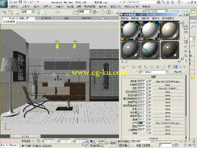Activate the Select Object arrow tool
The image size is (197, 148).
(x=38, y=12)
